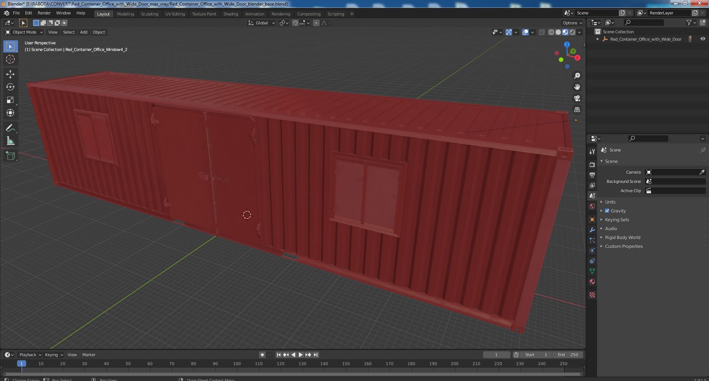709x381 pixels.
Task: Select the Scale tool
Action: point(10,100)
